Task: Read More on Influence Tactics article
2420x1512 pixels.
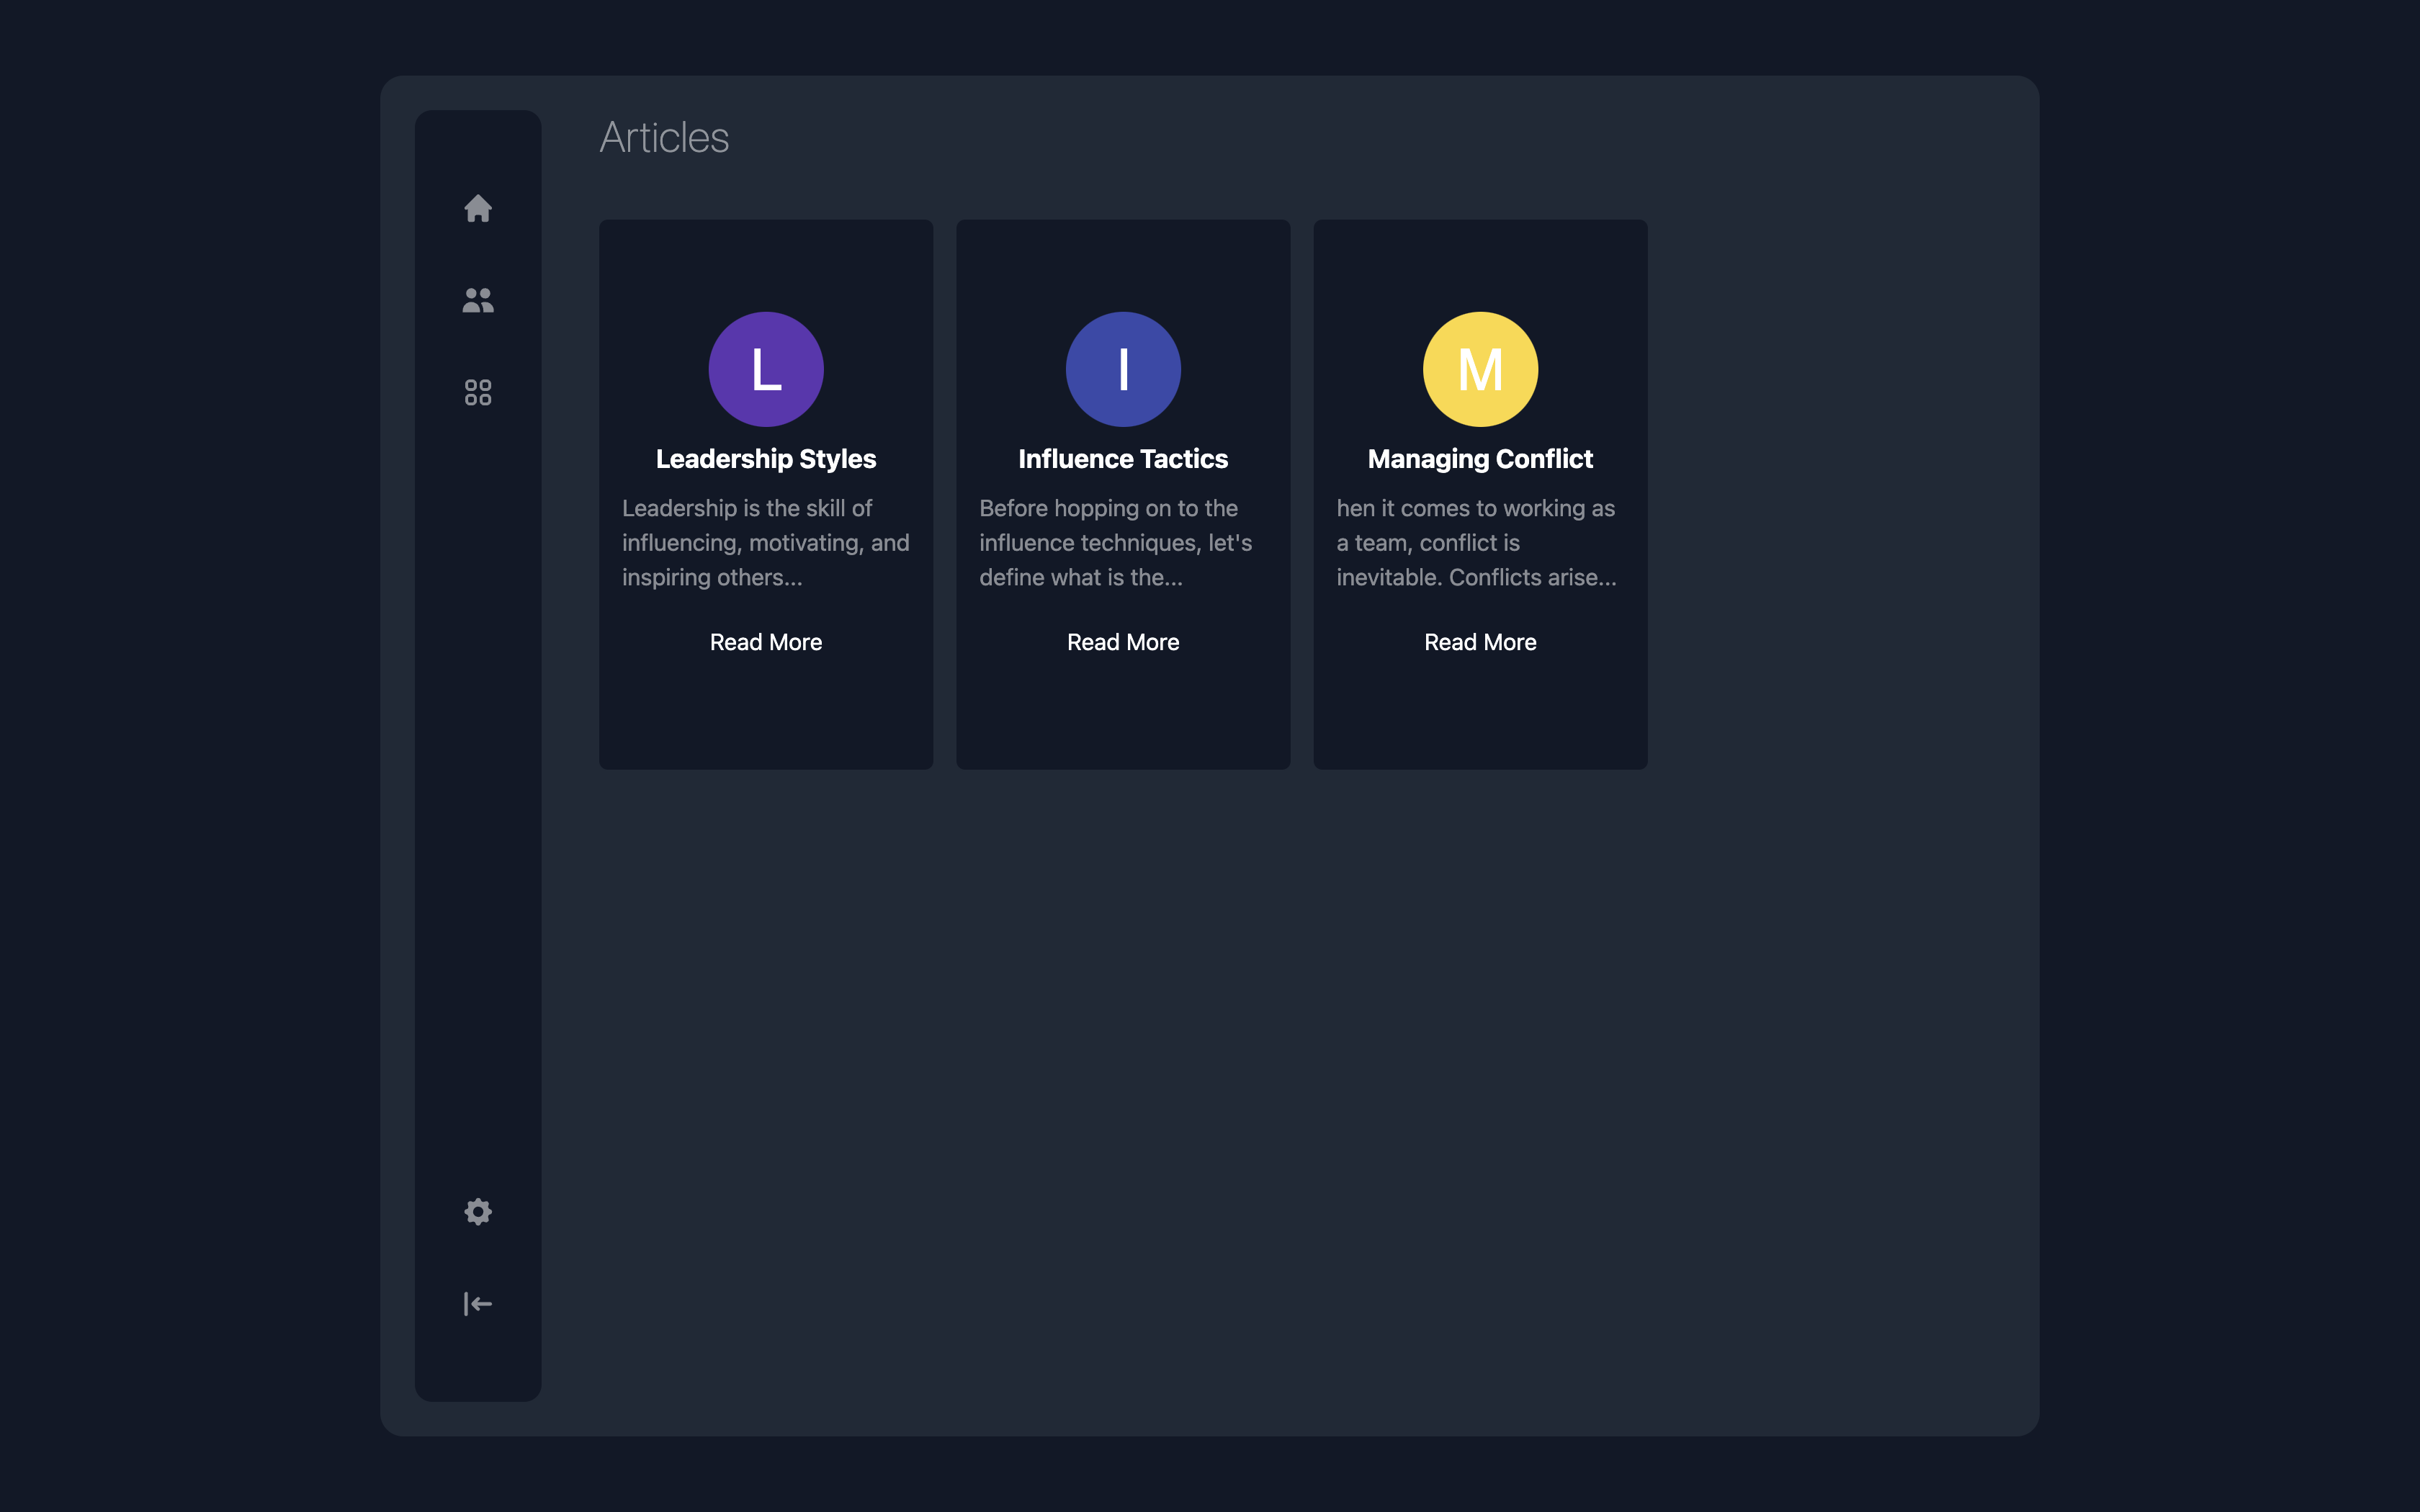Action: point(1123,642)
